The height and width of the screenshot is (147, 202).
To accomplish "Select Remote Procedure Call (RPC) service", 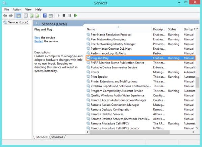I will pyautogui.click(x=110, y=123).
